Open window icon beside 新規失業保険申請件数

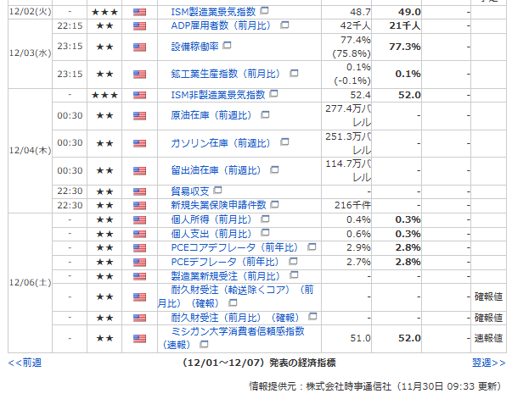click(x=275, y=205)
